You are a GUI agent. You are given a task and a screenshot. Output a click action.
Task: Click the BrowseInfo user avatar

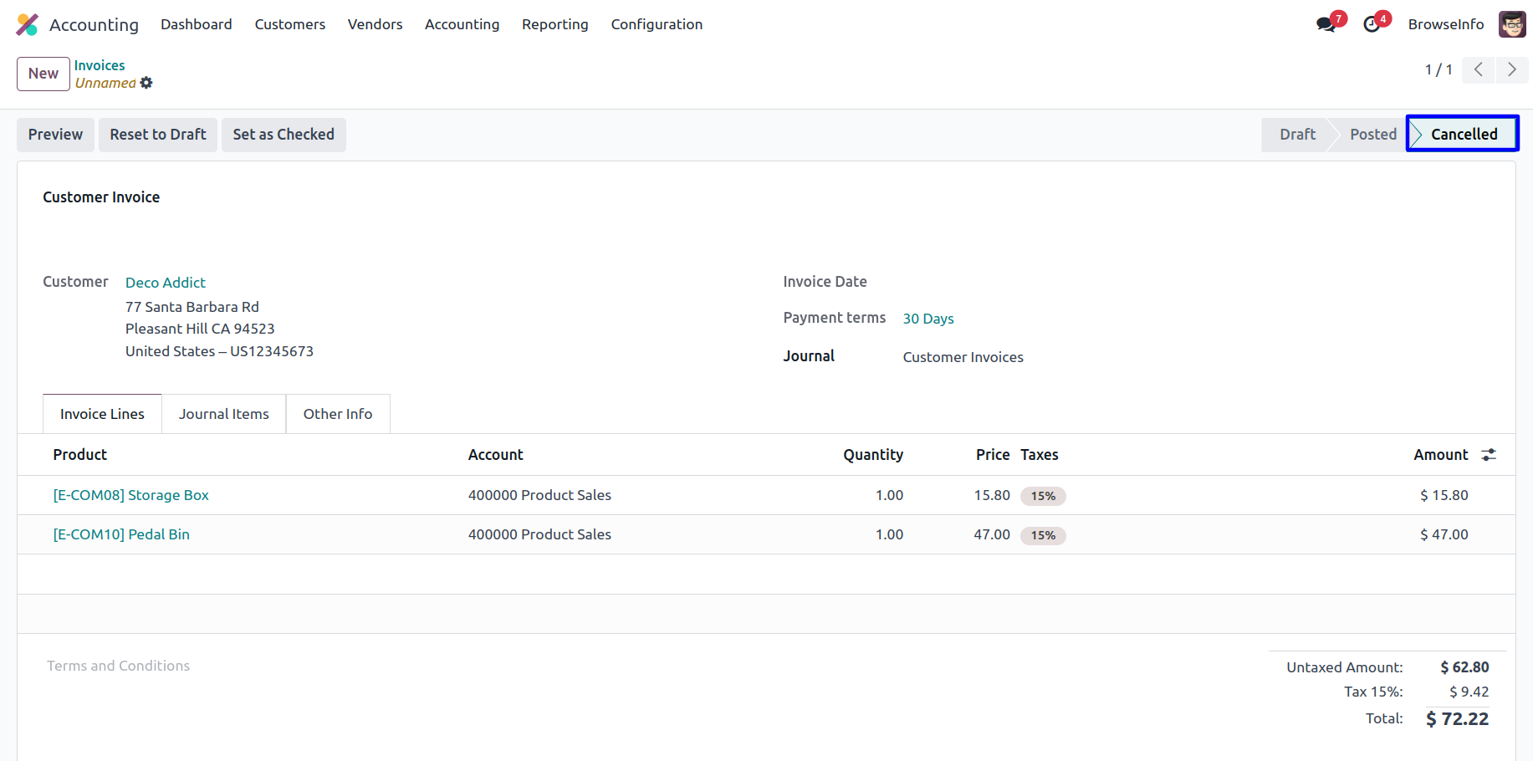(1511, 24)
